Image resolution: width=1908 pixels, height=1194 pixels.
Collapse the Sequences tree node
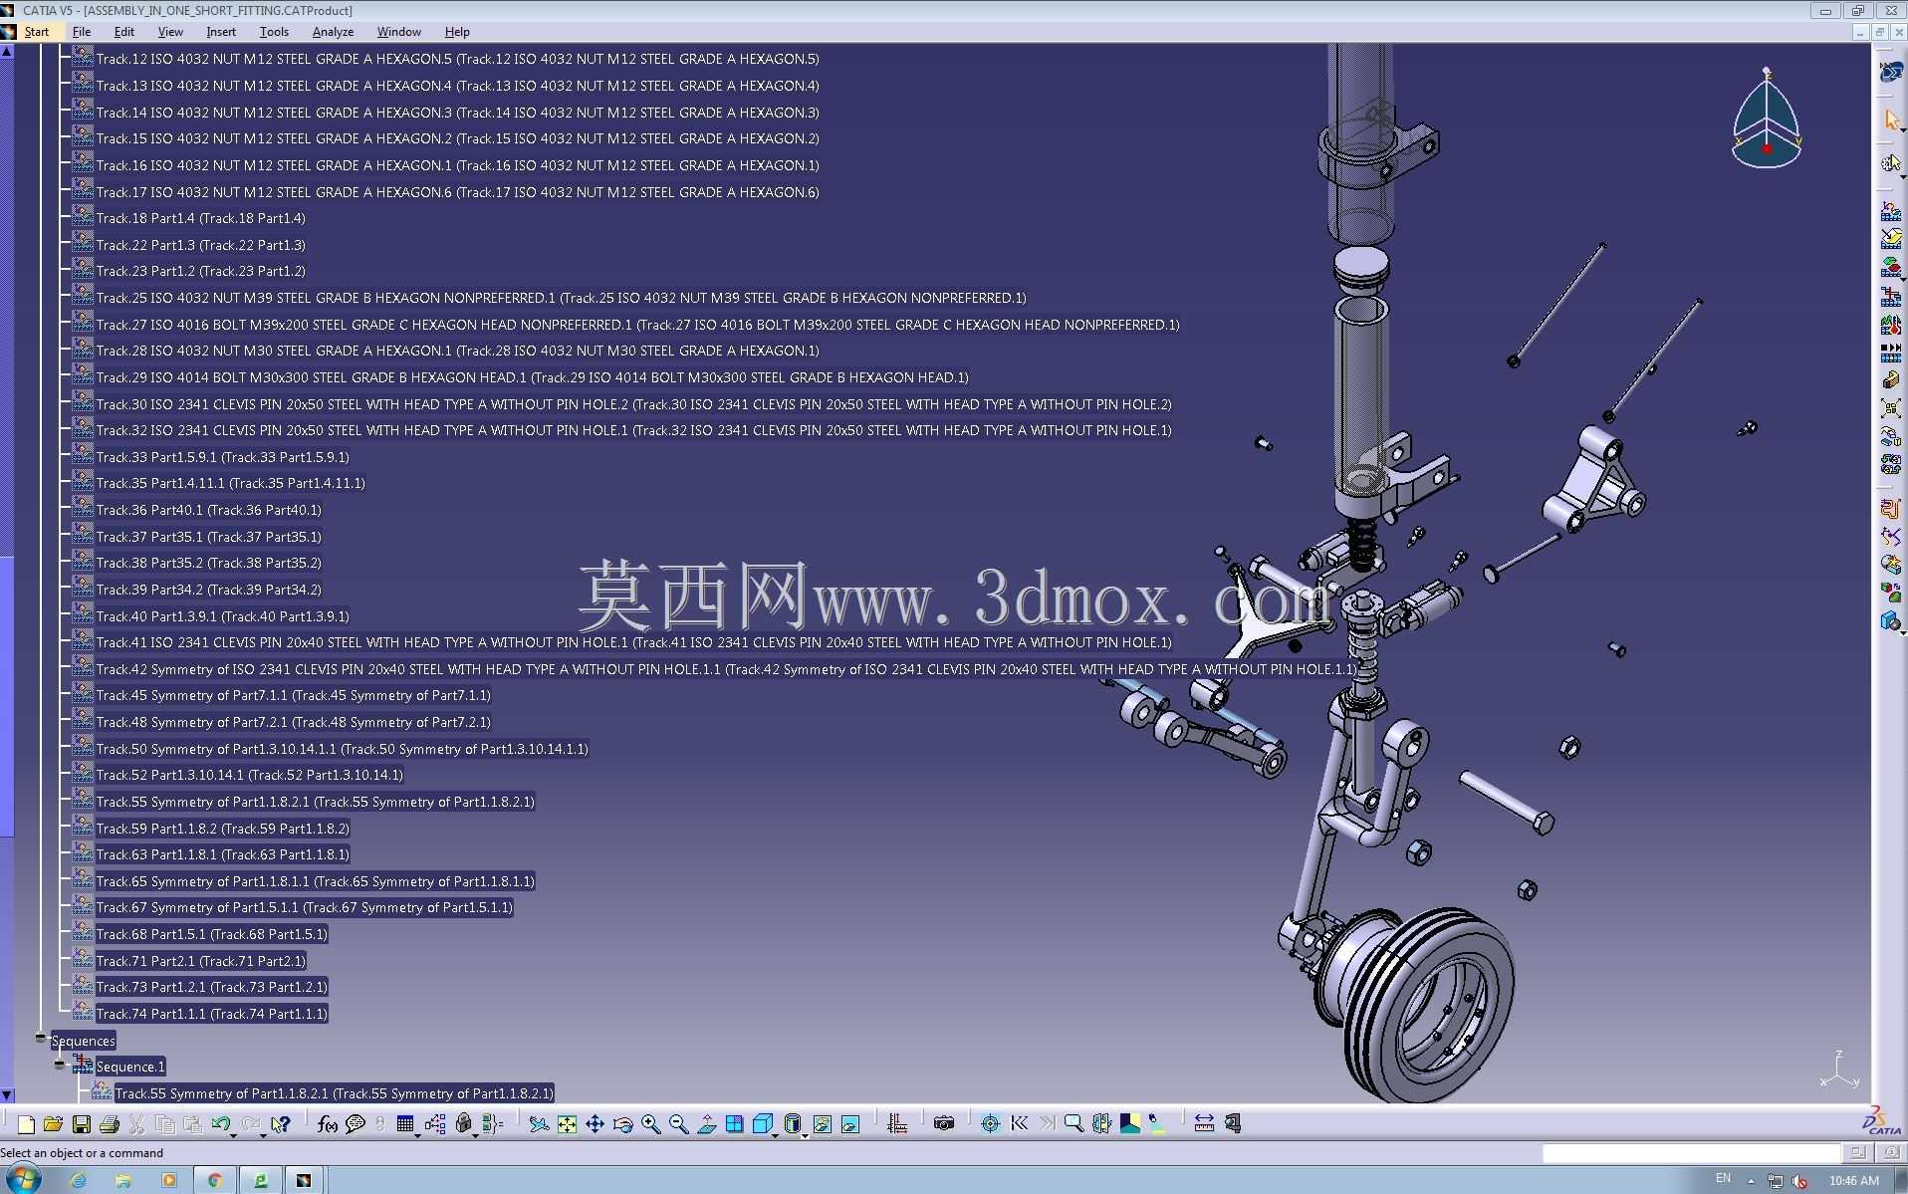click(40, 1038)
